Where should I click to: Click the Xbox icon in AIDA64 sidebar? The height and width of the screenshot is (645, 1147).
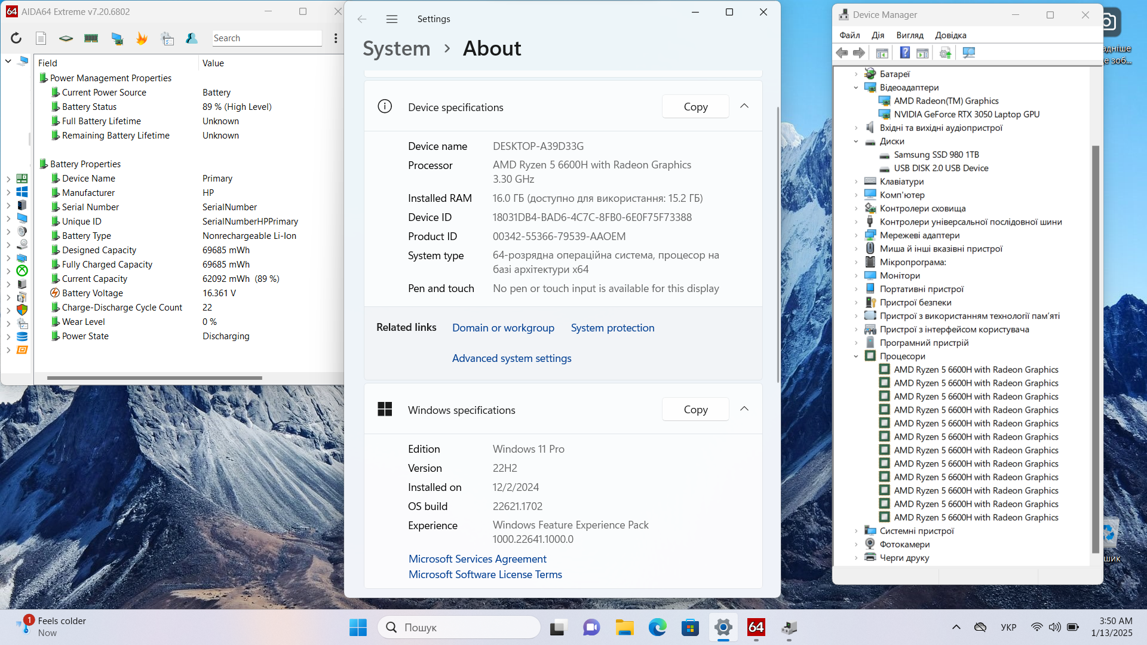(x=22, y=271)
